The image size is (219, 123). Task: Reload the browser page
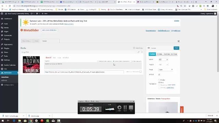(x=10, y=6)
